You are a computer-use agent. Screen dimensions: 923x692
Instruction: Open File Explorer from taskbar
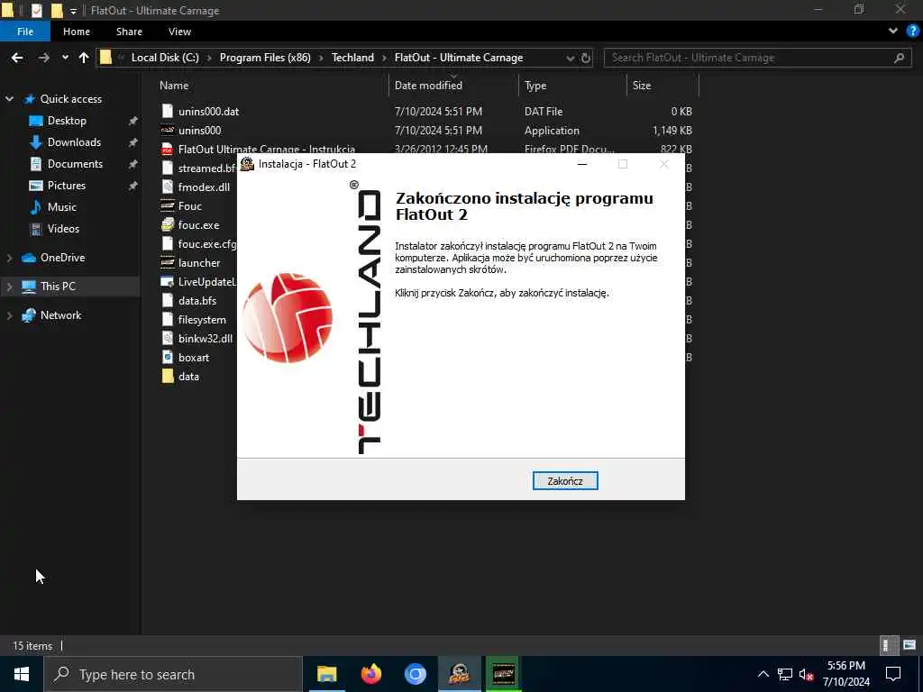326,674
